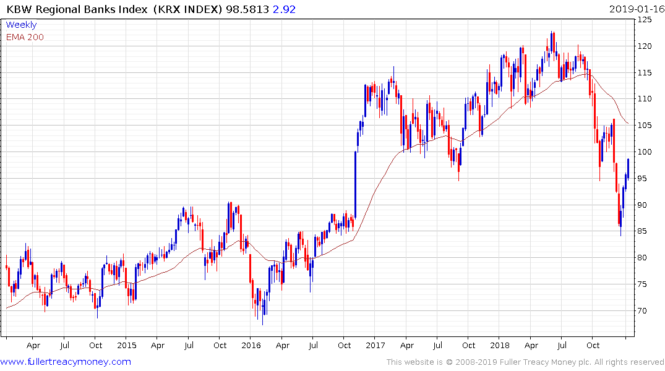Click the 75 price axis label
Image resolution: width=665 pixels, height=371 pixels.
click(643, 284)
